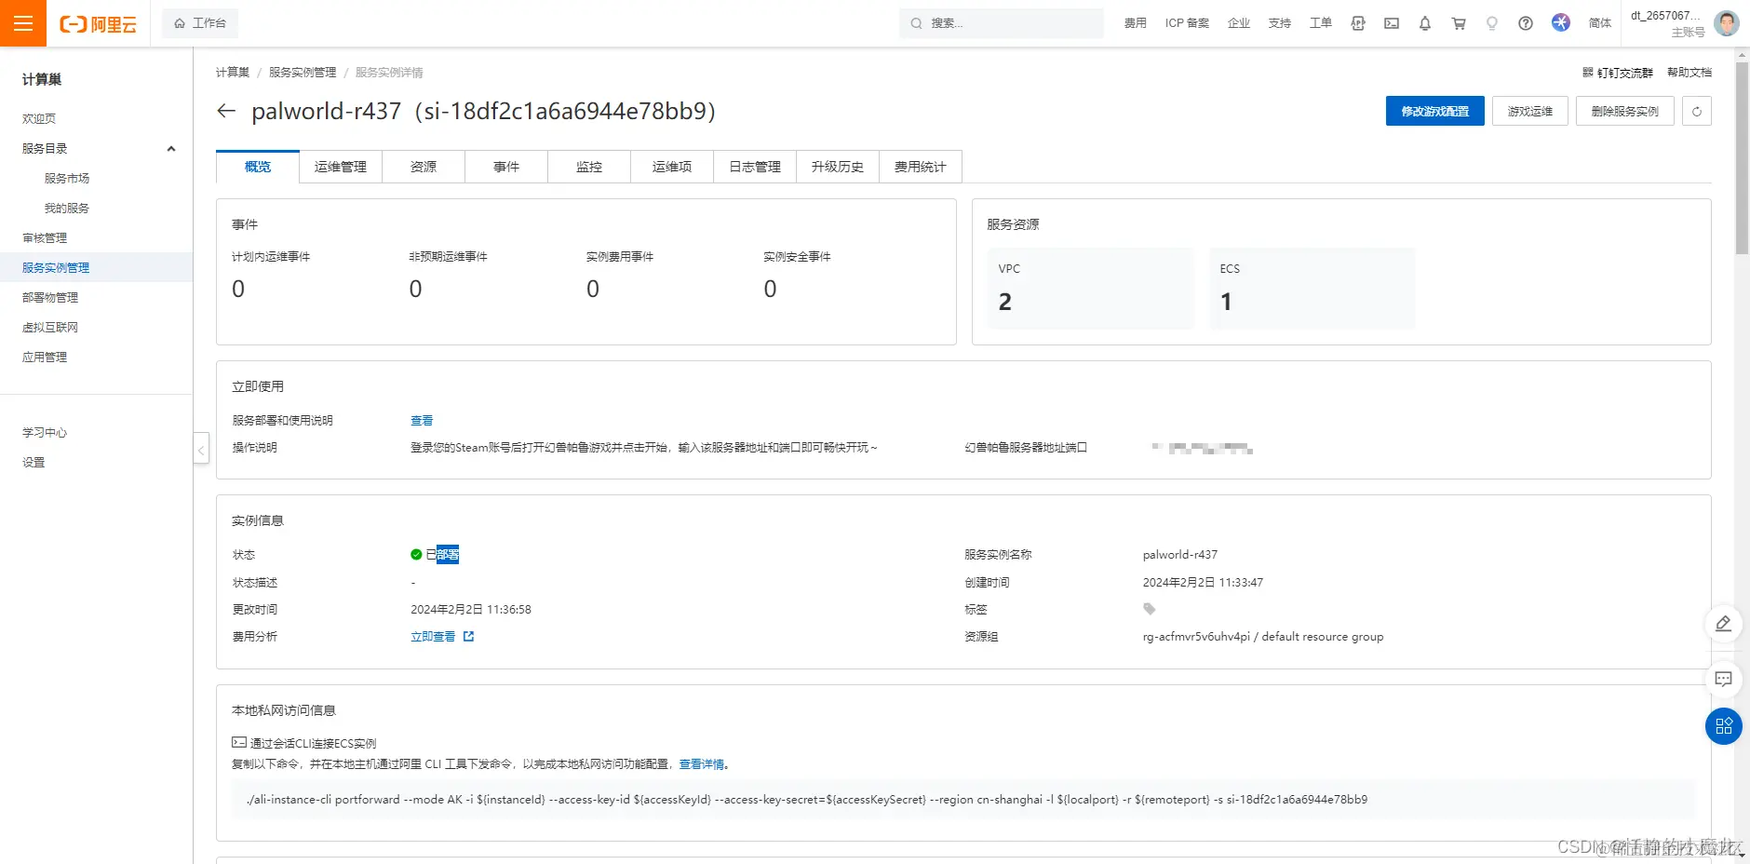The width and height of the screenshot is (1750, 864).
Task: Click the light bulb tips icon
Action: (x=1492, y=23)
